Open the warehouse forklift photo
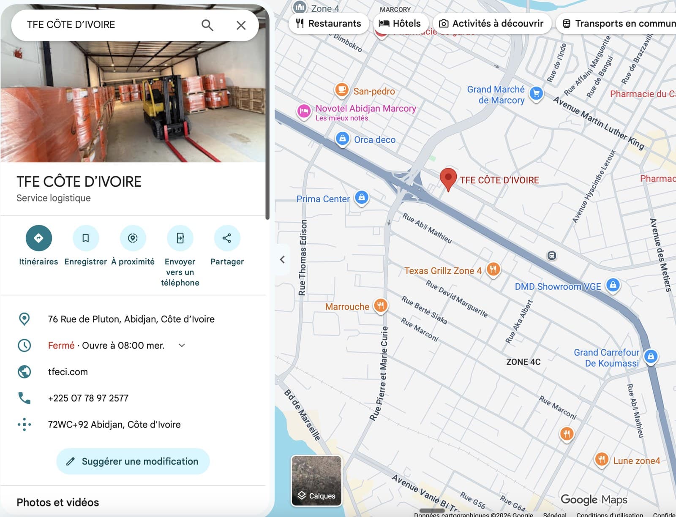Image resolution: width=676 pixels, height=517 pixels. pos(133,101)
